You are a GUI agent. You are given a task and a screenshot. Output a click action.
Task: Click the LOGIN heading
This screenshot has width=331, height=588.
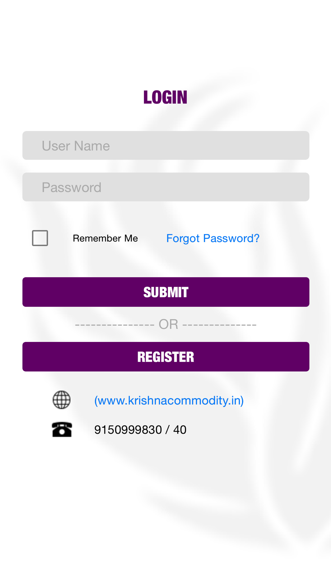tap(165, 97)
